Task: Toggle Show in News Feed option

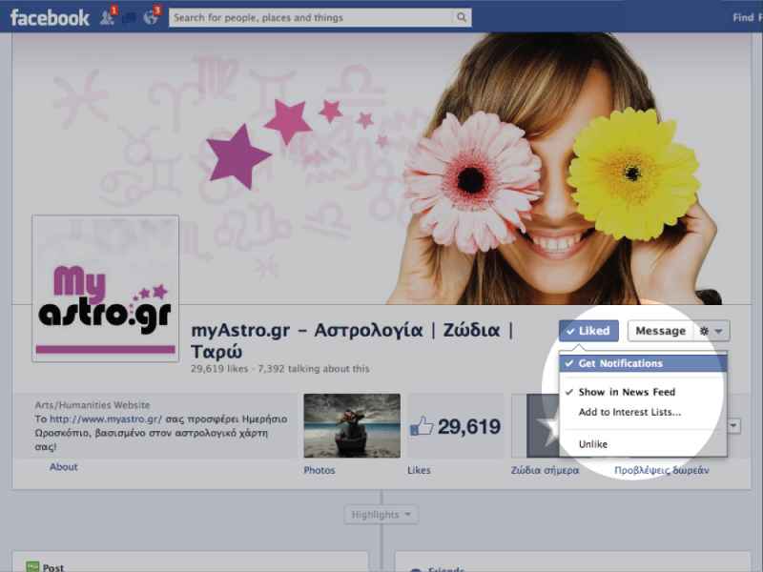Action: [x=643, y=392]
